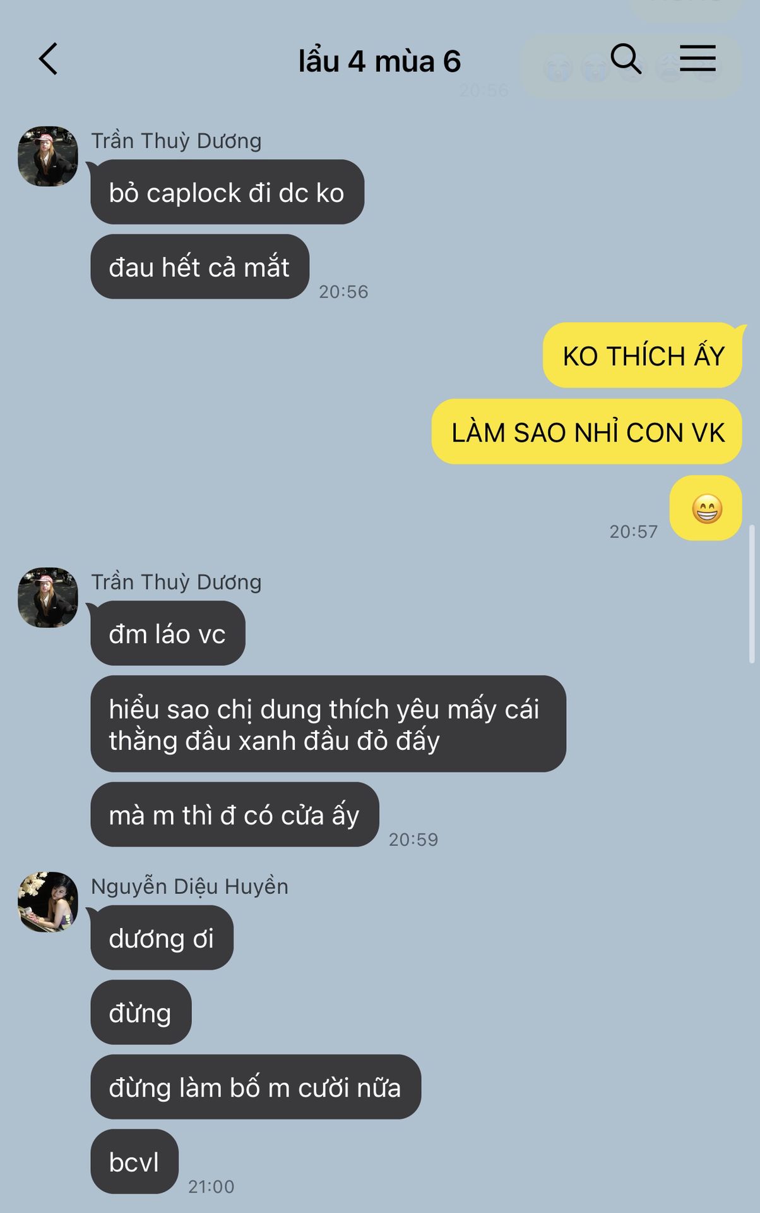Select the message đau hết cả mắt
760x1213 pixels.
[x=199, y=267]
